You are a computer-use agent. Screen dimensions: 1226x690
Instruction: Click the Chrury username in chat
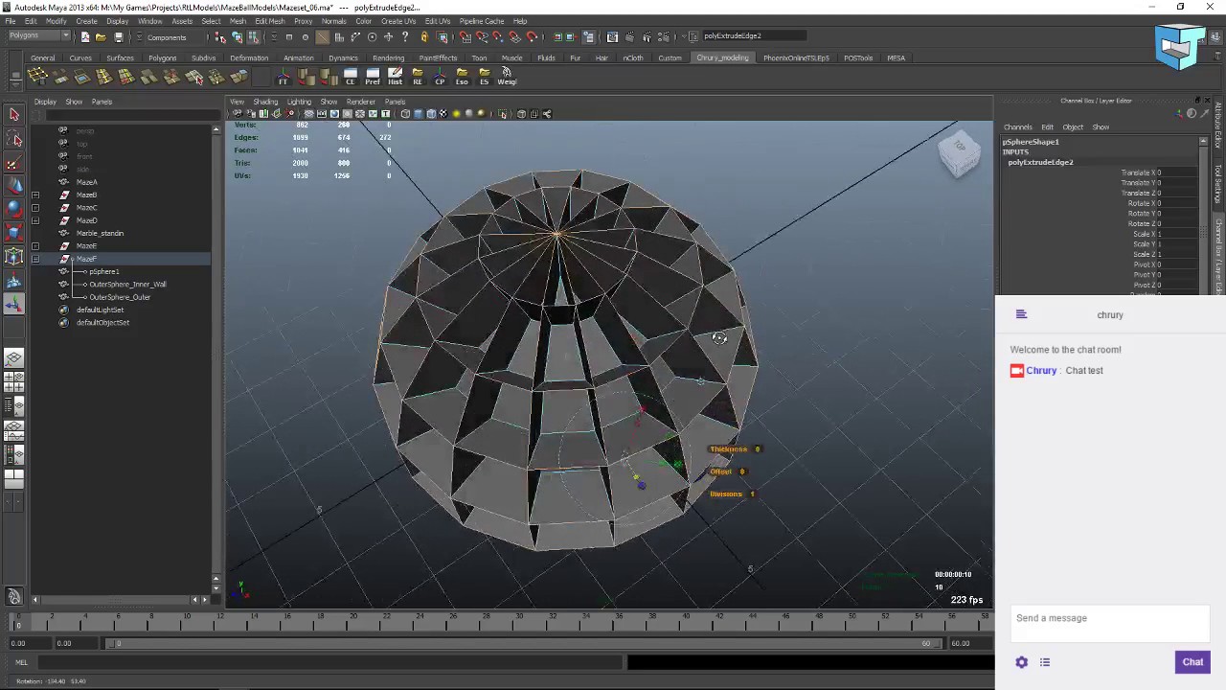1041,371
